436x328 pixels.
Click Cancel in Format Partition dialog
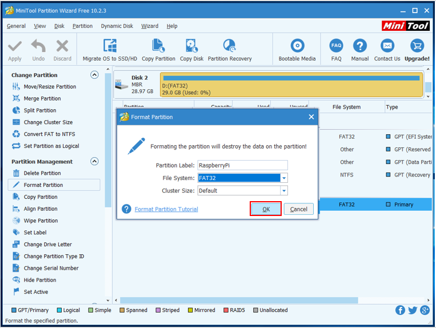click(299, 209)
